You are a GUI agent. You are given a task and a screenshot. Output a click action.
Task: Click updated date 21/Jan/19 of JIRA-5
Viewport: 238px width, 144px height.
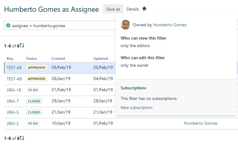(x=103, y=112)
